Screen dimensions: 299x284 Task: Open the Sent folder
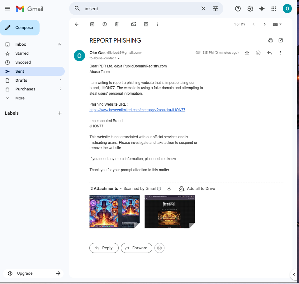pos(32,71)
